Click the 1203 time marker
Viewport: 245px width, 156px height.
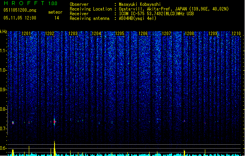[73, 34]
